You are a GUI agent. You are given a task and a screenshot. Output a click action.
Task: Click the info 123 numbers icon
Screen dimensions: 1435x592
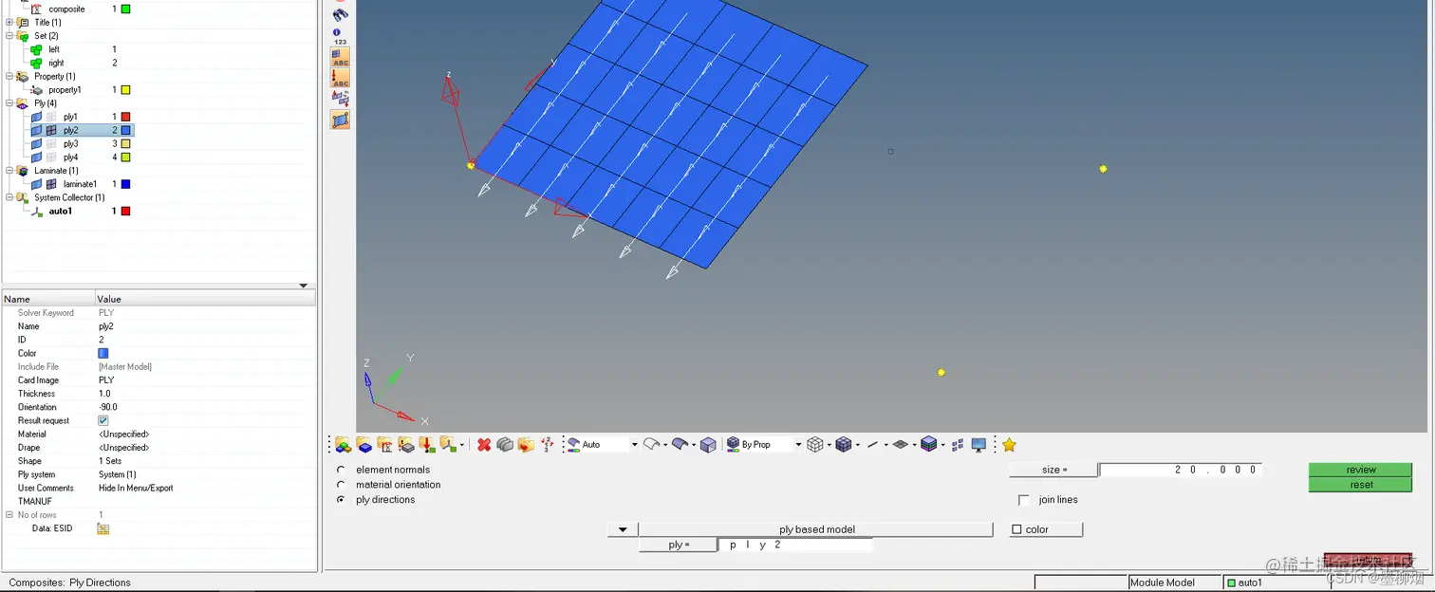click(x=340, y=36)
